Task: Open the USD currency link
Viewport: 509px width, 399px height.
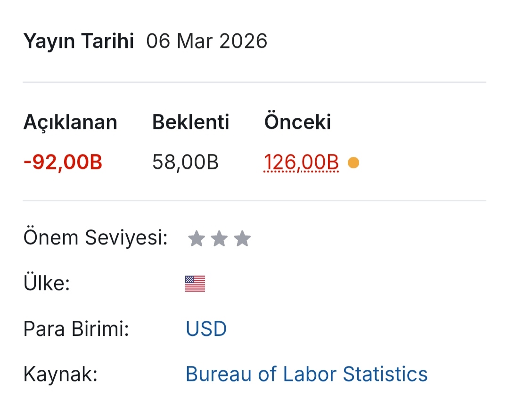Action: (206, 329)
